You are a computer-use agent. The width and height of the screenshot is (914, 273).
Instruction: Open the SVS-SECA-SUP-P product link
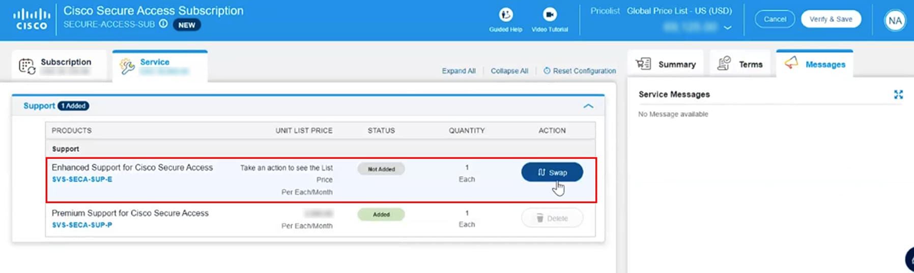click(x=82, y=225)
